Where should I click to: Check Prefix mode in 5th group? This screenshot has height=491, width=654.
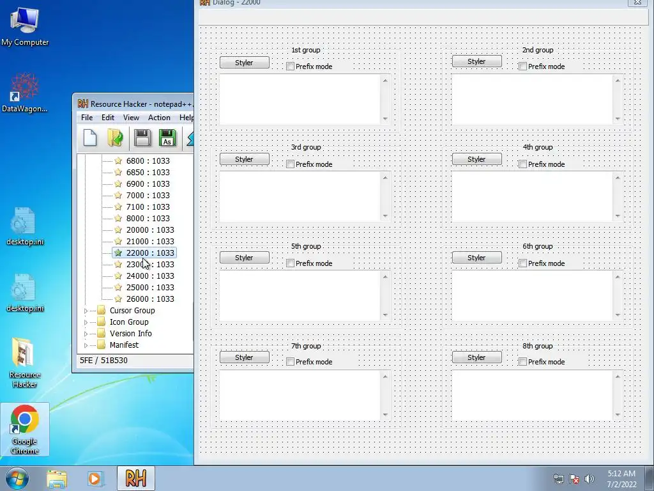291,263
